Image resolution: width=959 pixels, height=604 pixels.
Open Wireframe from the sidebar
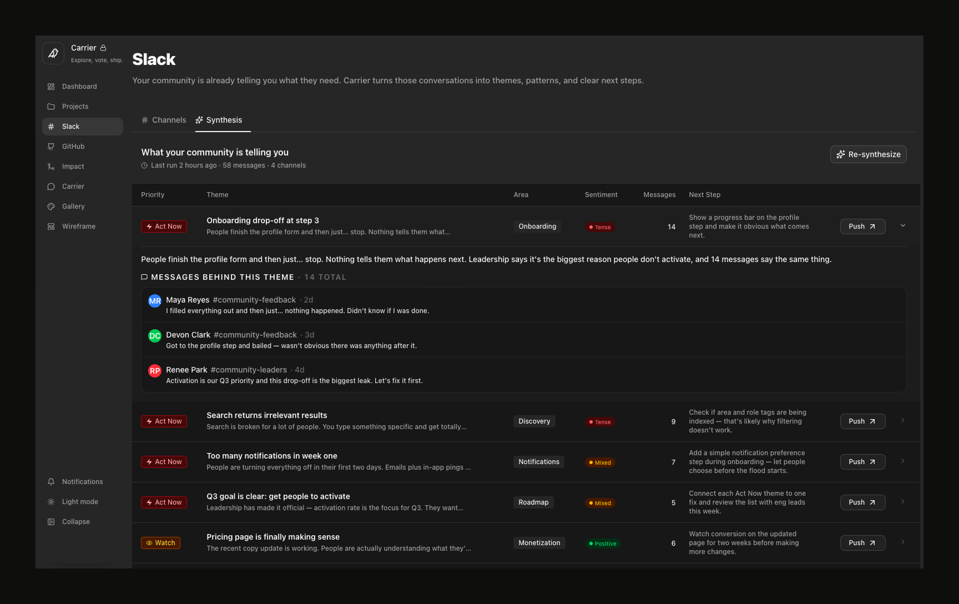pos(83,226)
